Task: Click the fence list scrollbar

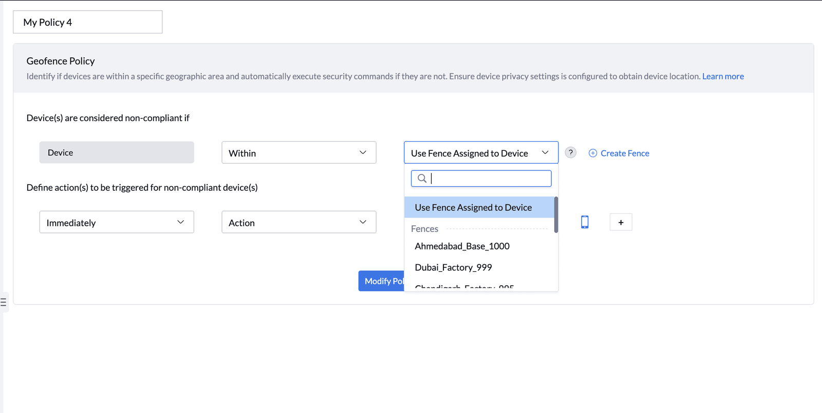Action: 556,214
